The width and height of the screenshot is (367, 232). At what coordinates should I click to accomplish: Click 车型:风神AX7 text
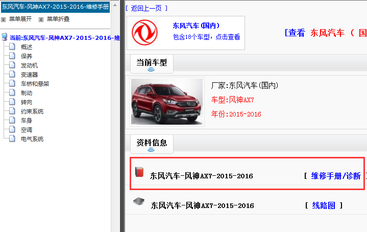pyautogui.click(x=232, y=100)
